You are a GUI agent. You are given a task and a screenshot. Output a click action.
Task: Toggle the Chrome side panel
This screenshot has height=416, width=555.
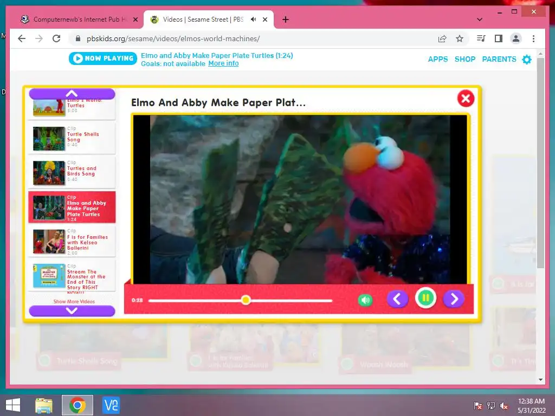[499, 38]
